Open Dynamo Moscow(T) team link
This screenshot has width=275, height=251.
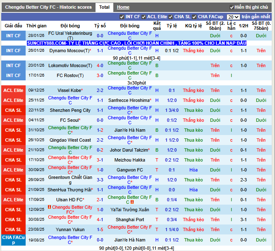[x=69, y=51]
